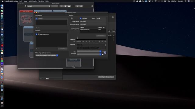Click the help button in the Audio Devices window
The image size is (195, 109).
(113, 17)
